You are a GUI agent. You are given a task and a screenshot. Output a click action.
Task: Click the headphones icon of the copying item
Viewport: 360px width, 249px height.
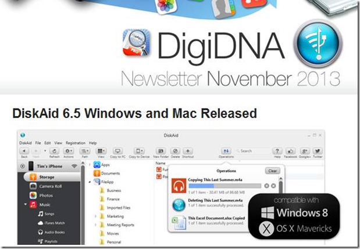[179, 186]
